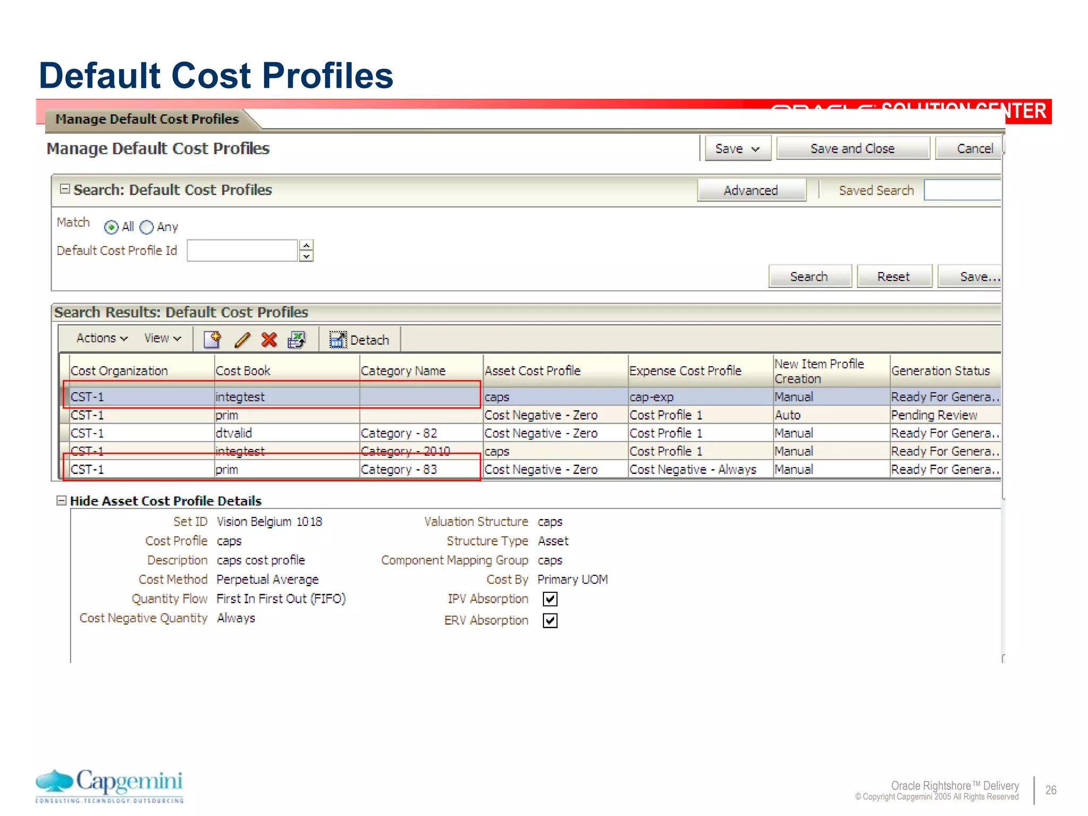Click the Asset Cost Profile column header
Screen dimensions: 1088x816
[x=556, y=370]
